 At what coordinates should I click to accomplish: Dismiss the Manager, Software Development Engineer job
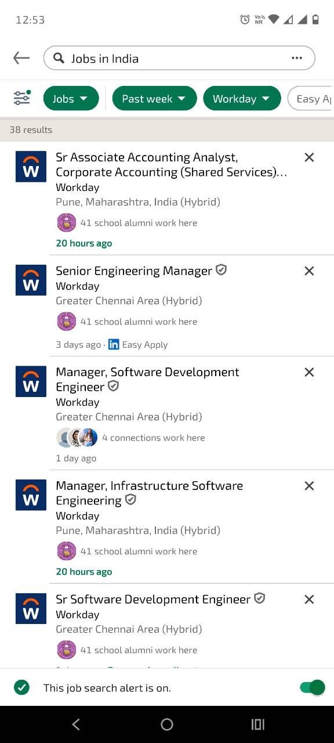(309, 372)
